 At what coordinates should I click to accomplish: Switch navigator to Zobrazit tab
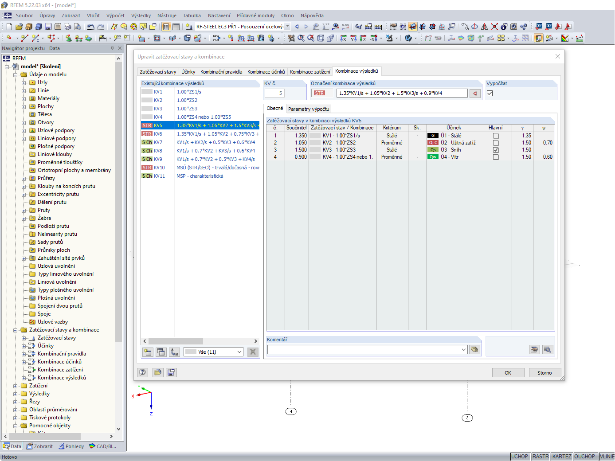(39, 446)
